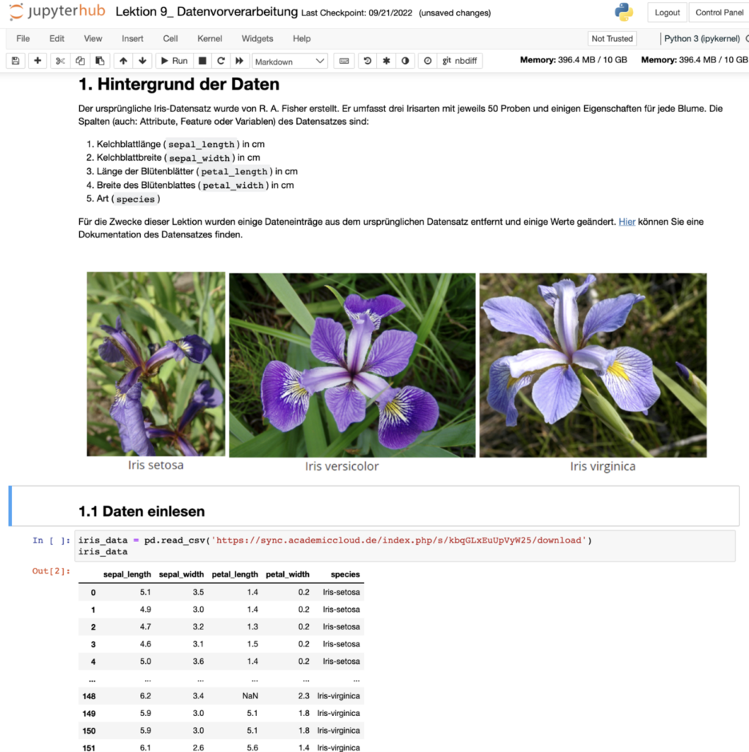
Task: Click the NaN value in row 148
Action: coord(250,696)
